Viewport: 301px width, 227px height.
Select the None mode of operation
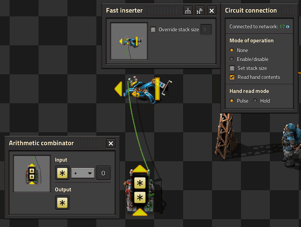click(x=232, y=50)
